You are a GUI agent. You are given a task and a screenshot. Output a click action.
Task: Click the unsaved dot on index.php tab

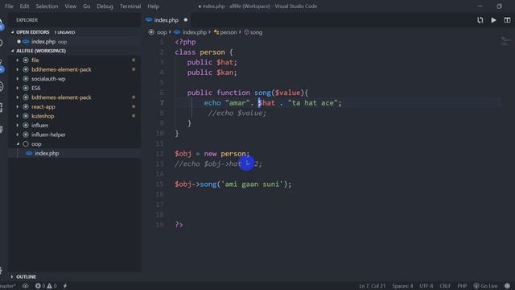tap(186, 20)
